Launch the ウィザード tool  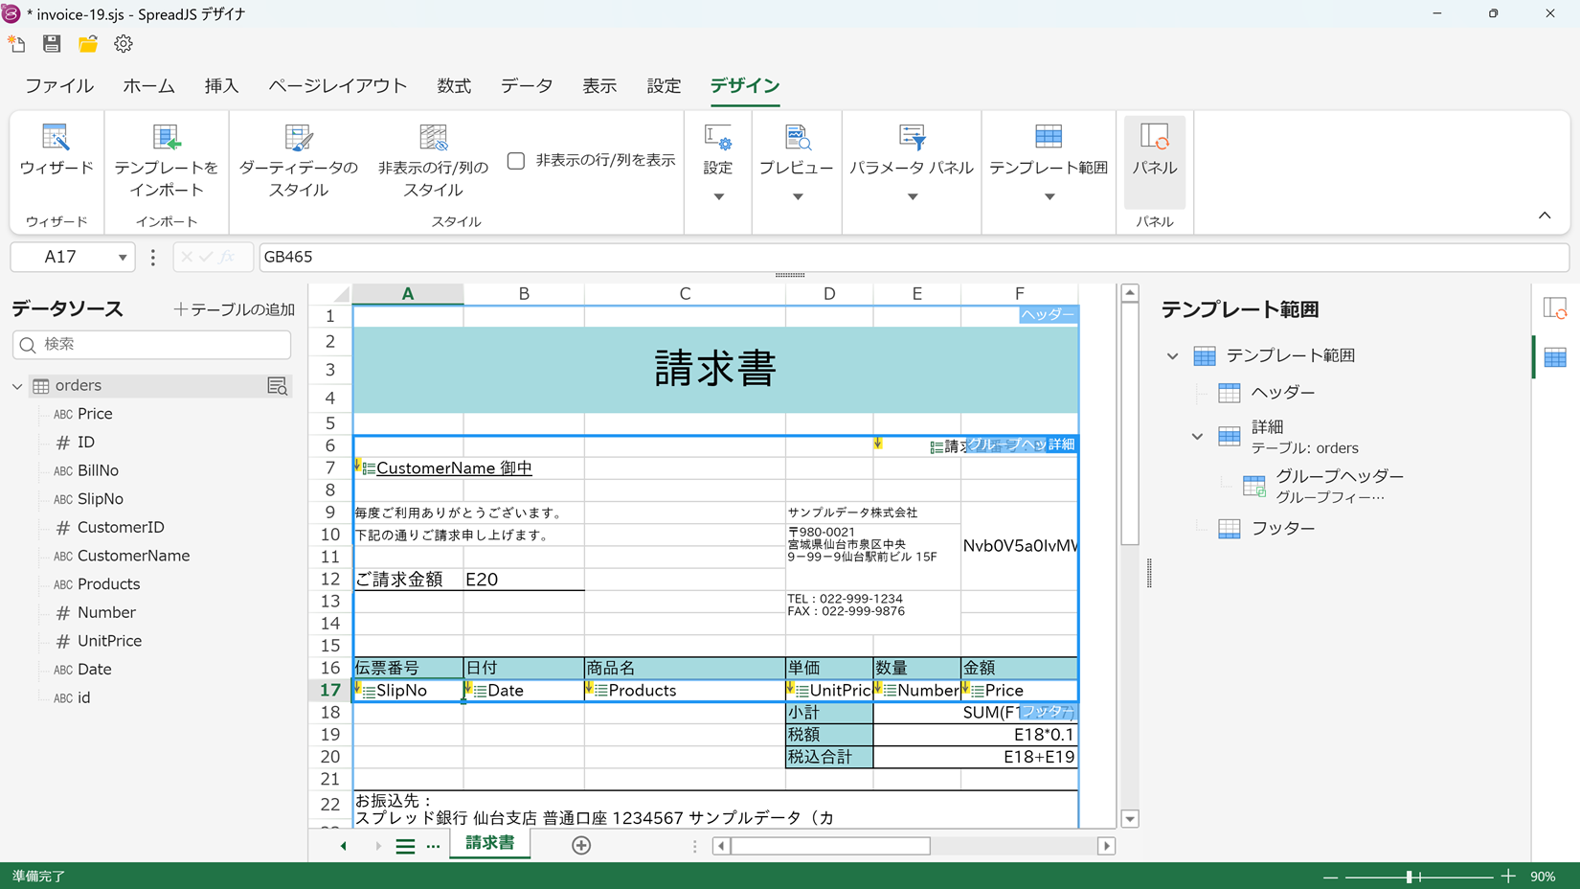pyautogui.click(x=56, y=150)
